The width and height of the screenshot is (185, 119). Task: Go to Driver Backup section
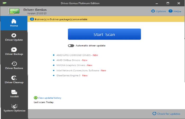(x=14, y=52)
